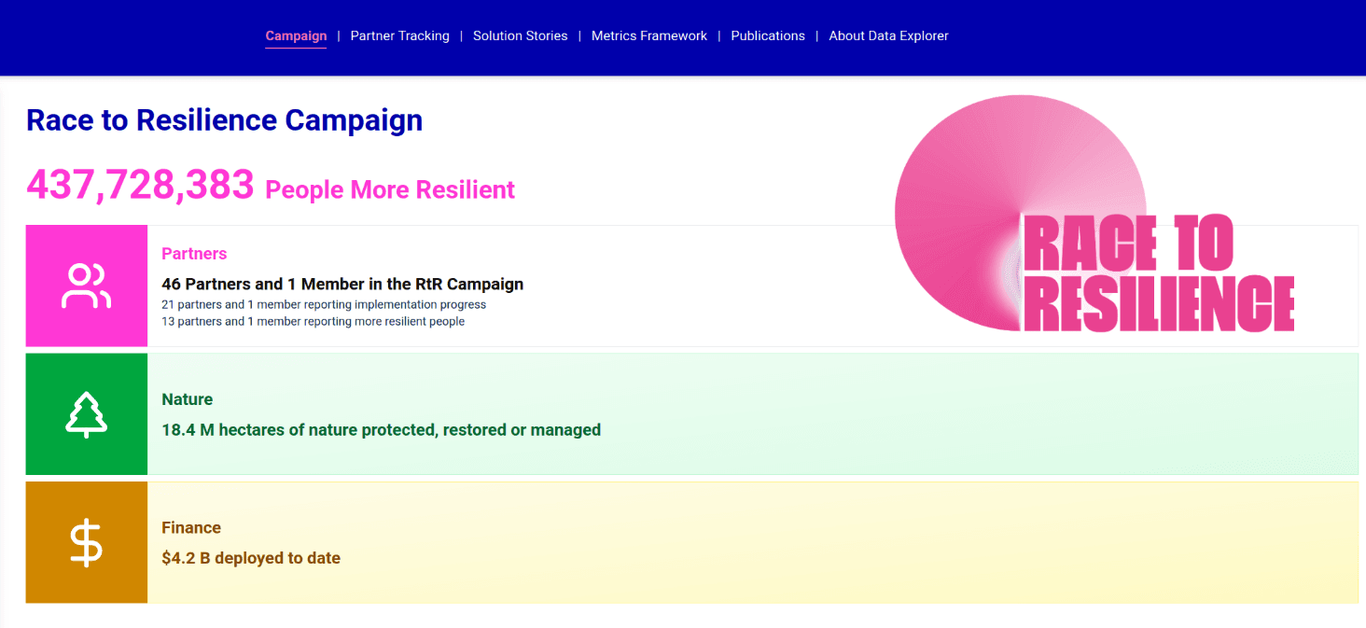This screenshot has width=1366, height=628.
Task: Click the Nature heading
Action: (x=187, y=399)
